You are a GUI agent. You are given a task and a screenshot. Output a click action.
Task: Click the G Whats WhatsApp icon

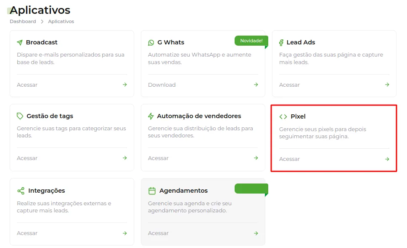click(x=151, y=43)
